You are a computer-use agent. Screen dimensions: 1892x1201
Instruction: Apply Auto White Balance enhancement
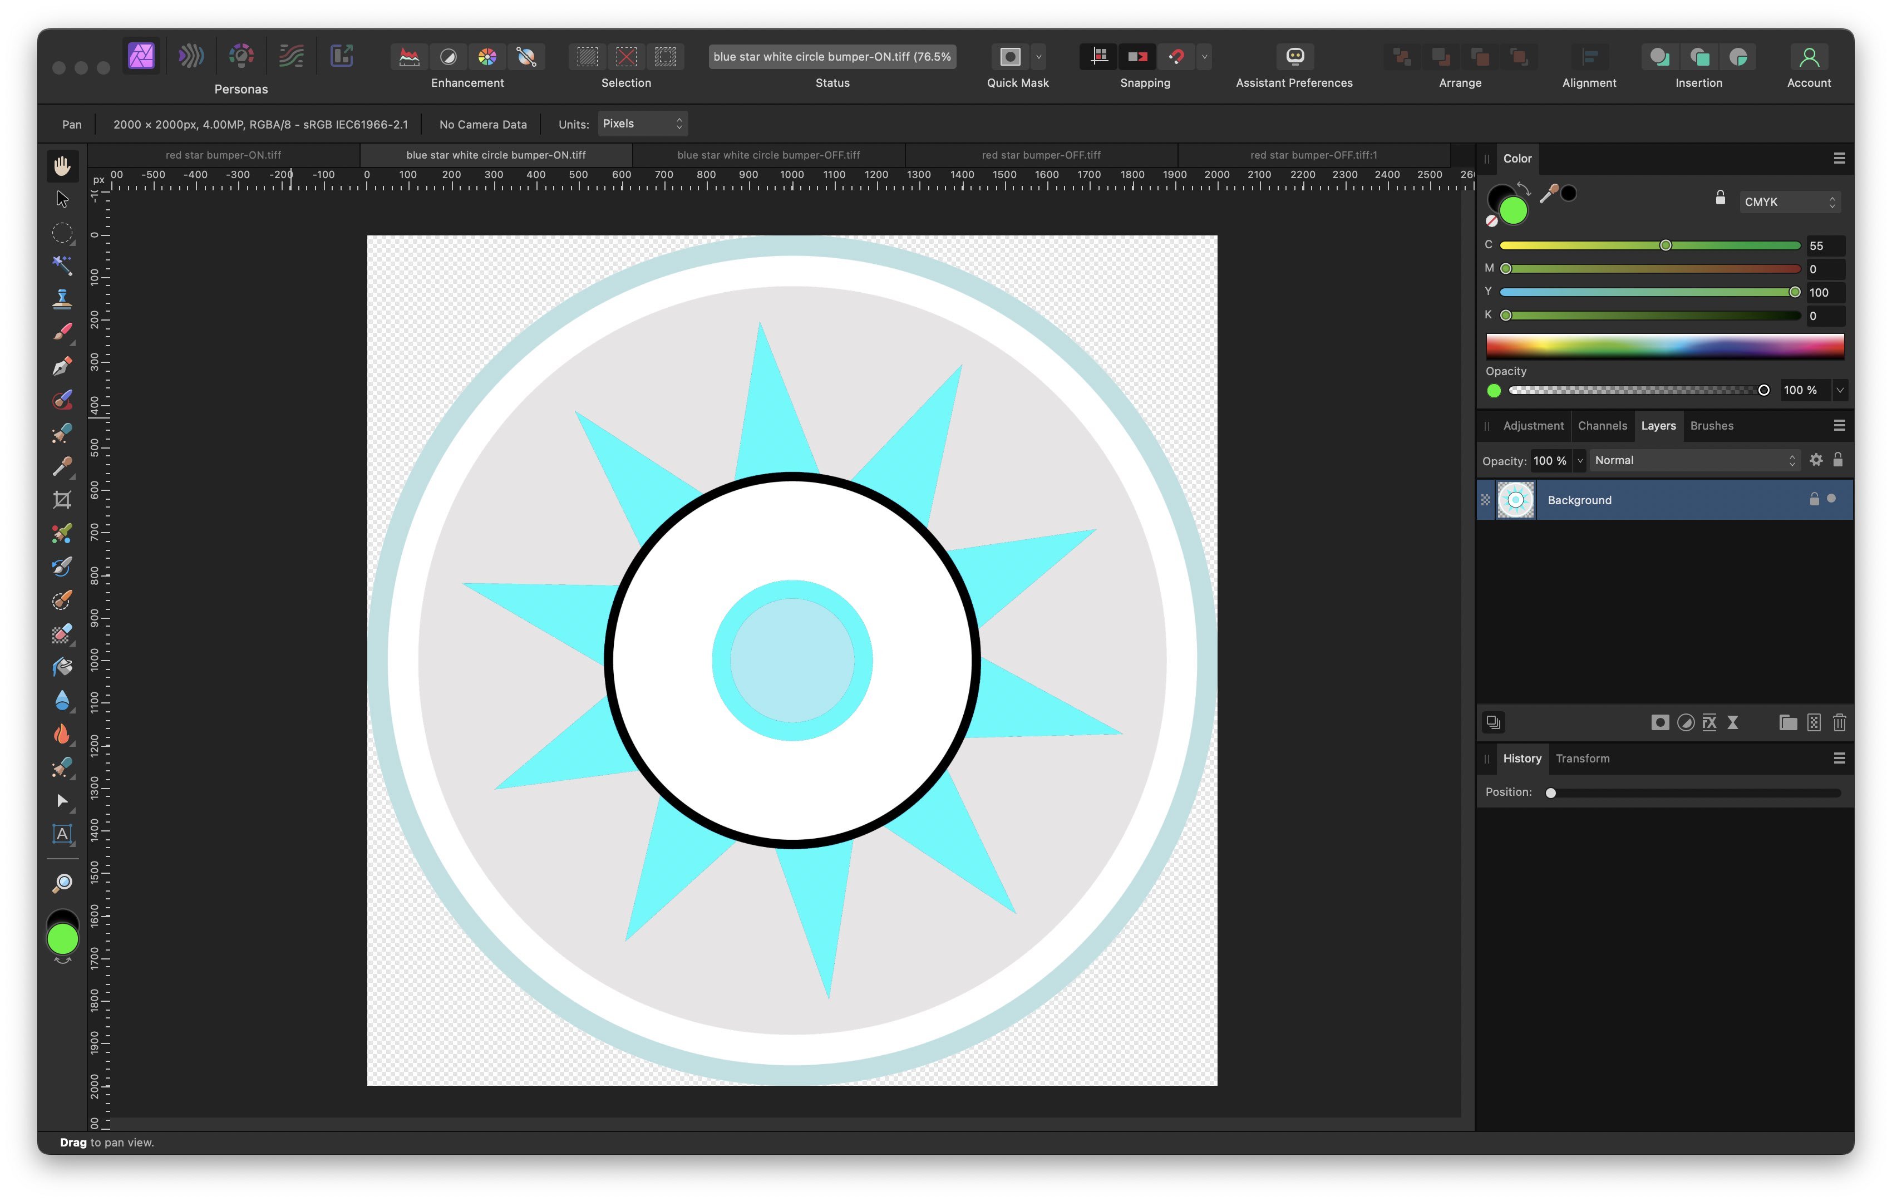point(526,57)
